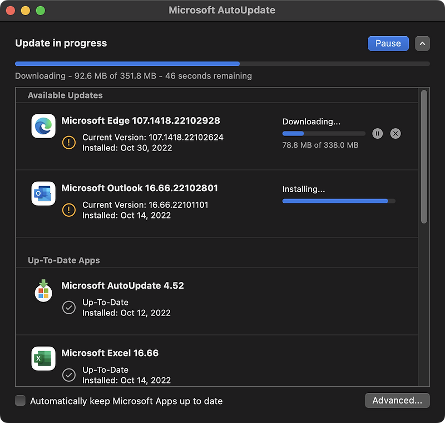Enable automatically keep Microsoft Apps up to date
445x423 pixels.
(20, 401)
